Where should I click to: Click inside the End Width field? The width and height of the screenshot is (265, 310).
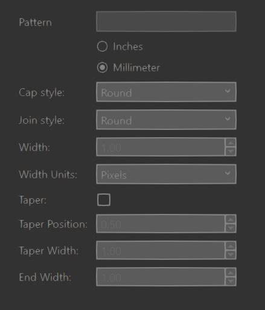coord(161,277)
